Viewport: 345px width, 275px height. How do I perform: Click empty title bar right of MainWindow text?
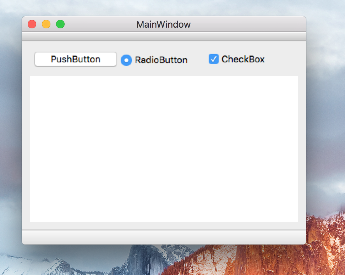[x=248, y=24]
